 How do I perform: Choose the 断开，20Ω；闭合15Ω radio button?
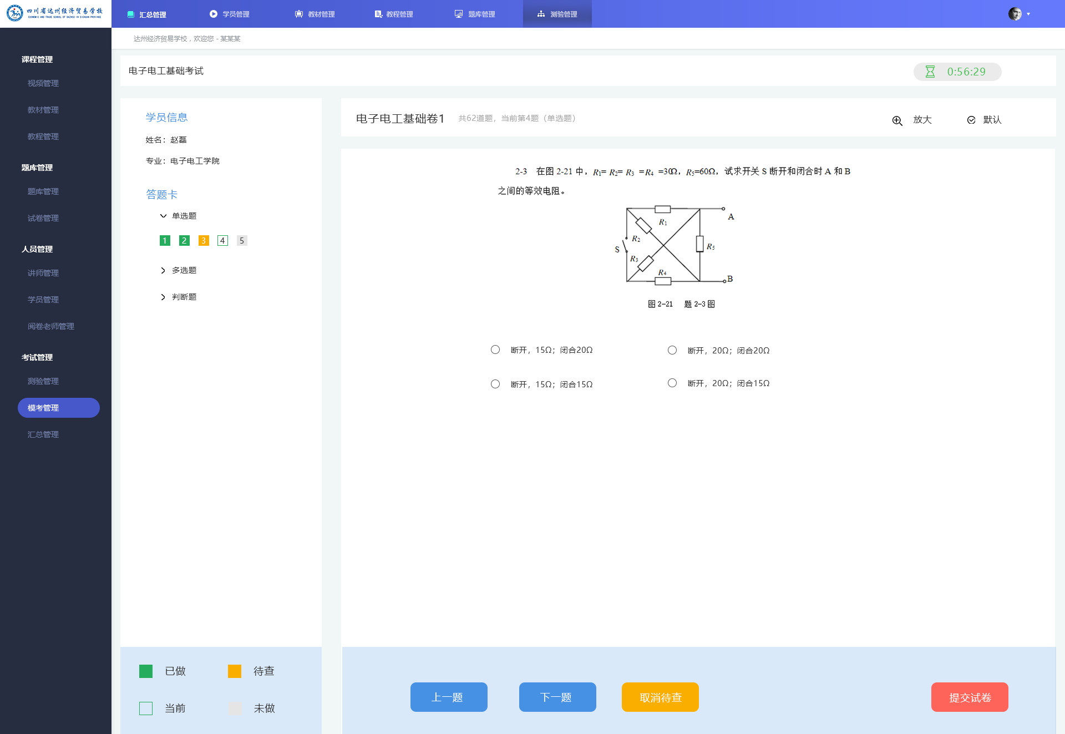pos(672,383)
